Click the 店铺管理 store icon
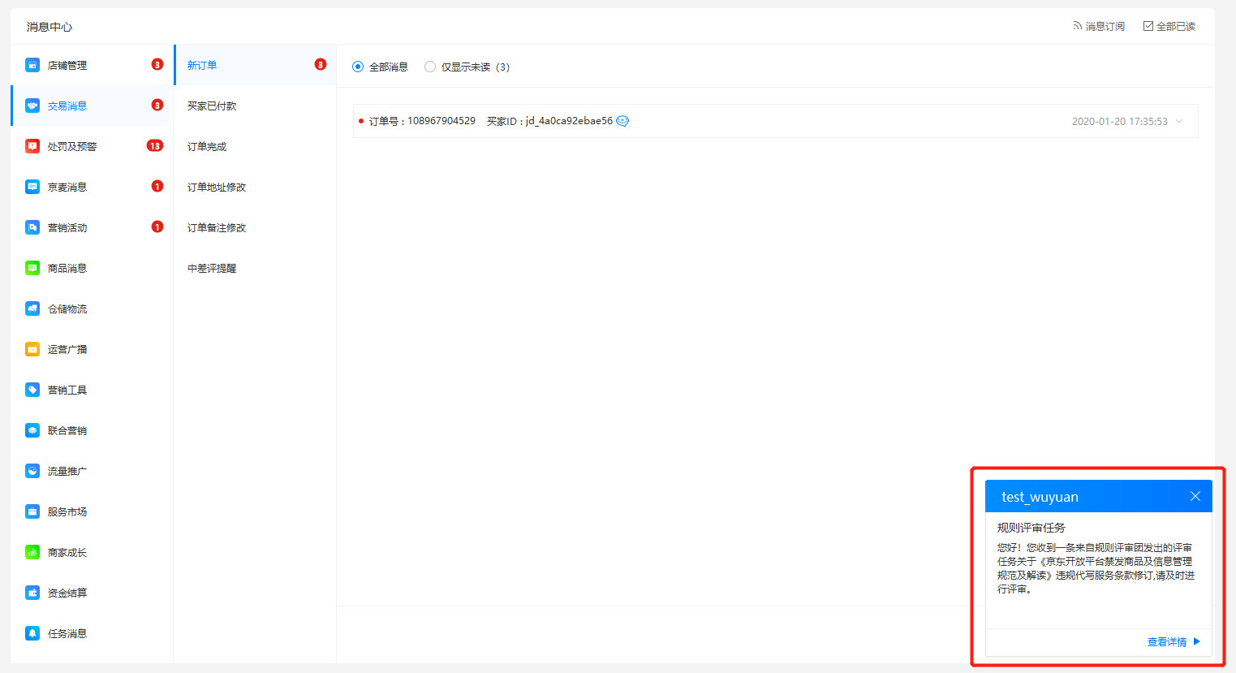 32,65
